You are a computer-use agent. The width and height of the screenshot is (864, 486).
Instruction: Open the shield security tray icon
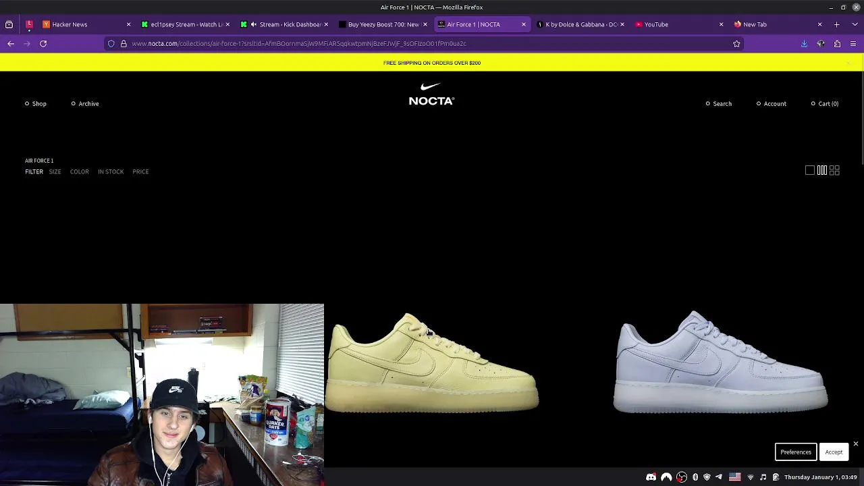pos(707,477)
